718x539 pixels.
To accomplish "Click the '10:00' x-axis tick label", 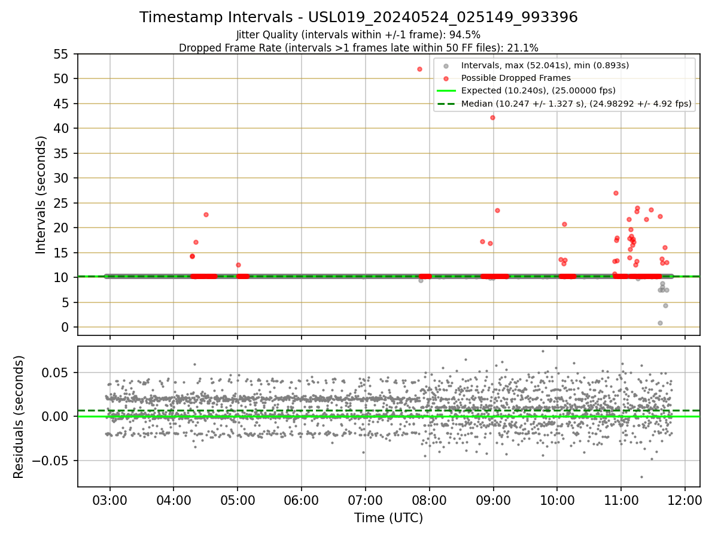I will [557, 501].
